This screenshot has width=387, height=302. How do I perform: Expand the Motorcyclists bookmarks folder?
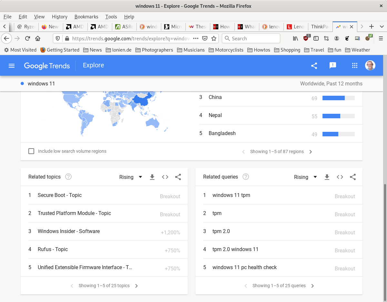(x=226, y=50)
